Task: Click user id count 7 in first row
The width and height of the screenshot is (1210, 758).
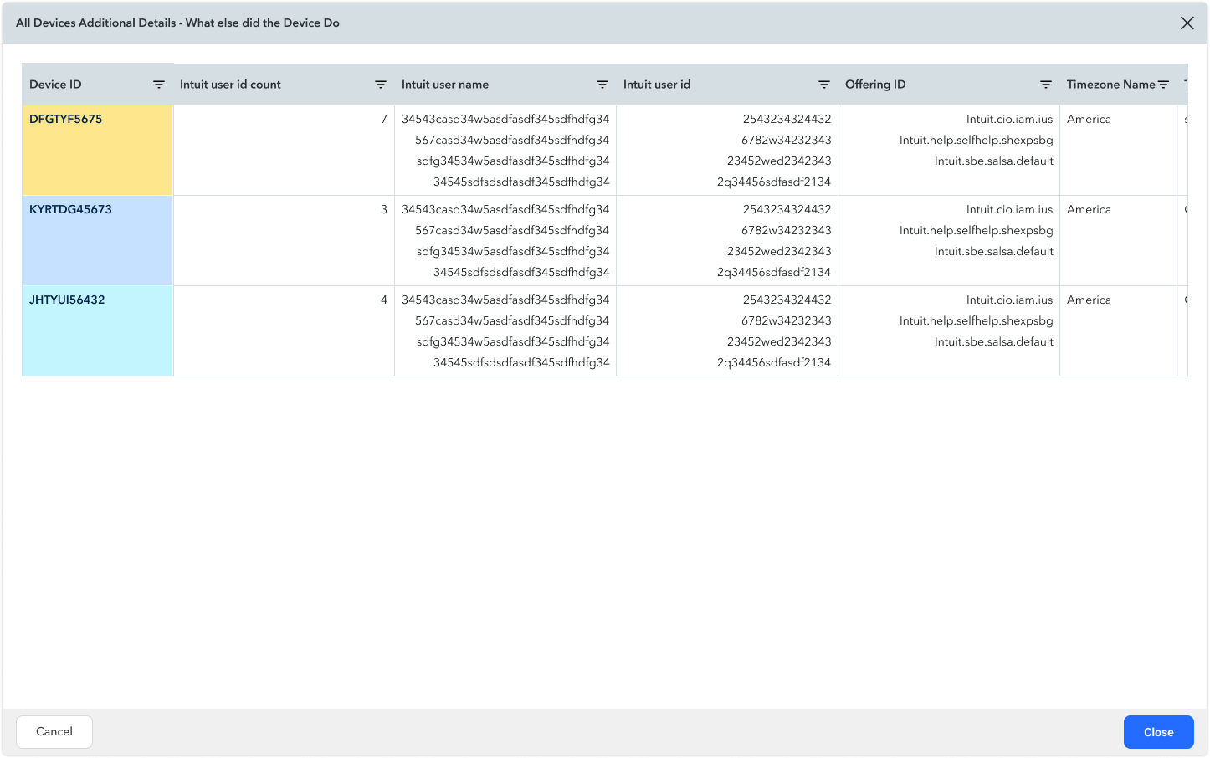Action: click(x=384, y=120)
